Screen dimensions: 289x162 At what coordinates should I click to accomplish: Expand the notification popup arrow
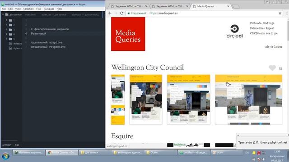[238, 135]
